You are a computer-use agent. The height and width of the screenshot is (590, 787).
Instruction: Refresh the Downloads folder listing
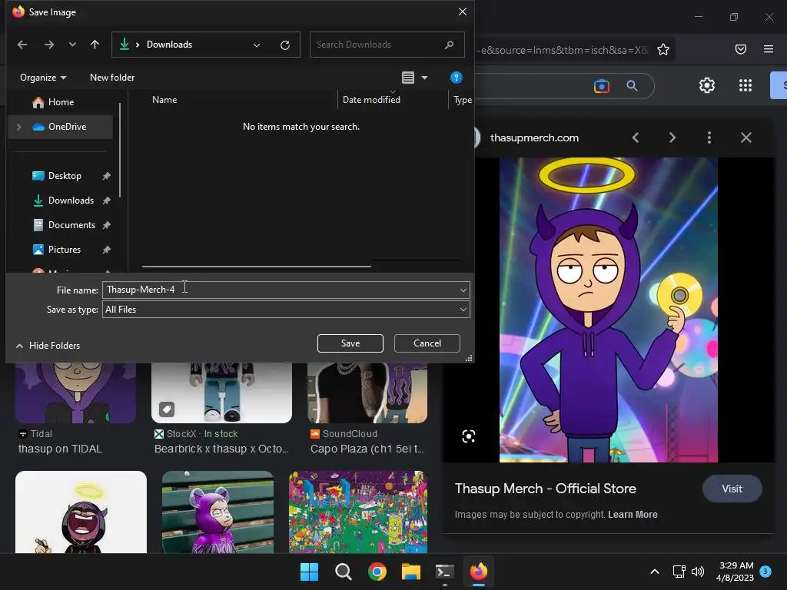285,45
